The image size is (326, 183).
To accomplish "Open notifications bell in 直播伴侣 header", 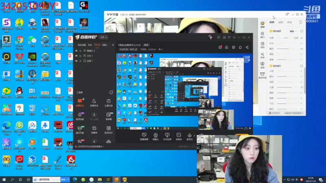I will click(x=240, y=47).
